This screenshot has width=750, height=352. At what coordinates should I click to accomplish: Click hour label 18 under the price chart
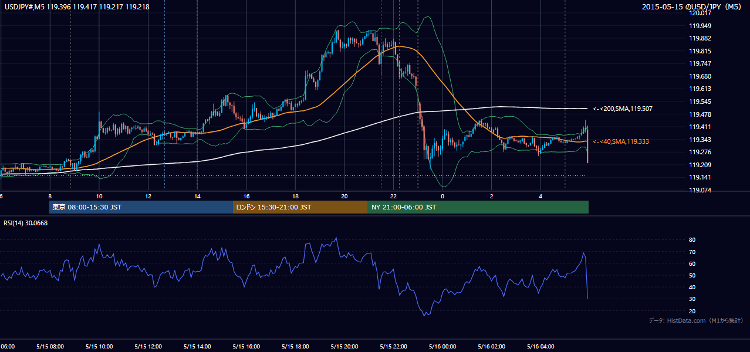295,196
